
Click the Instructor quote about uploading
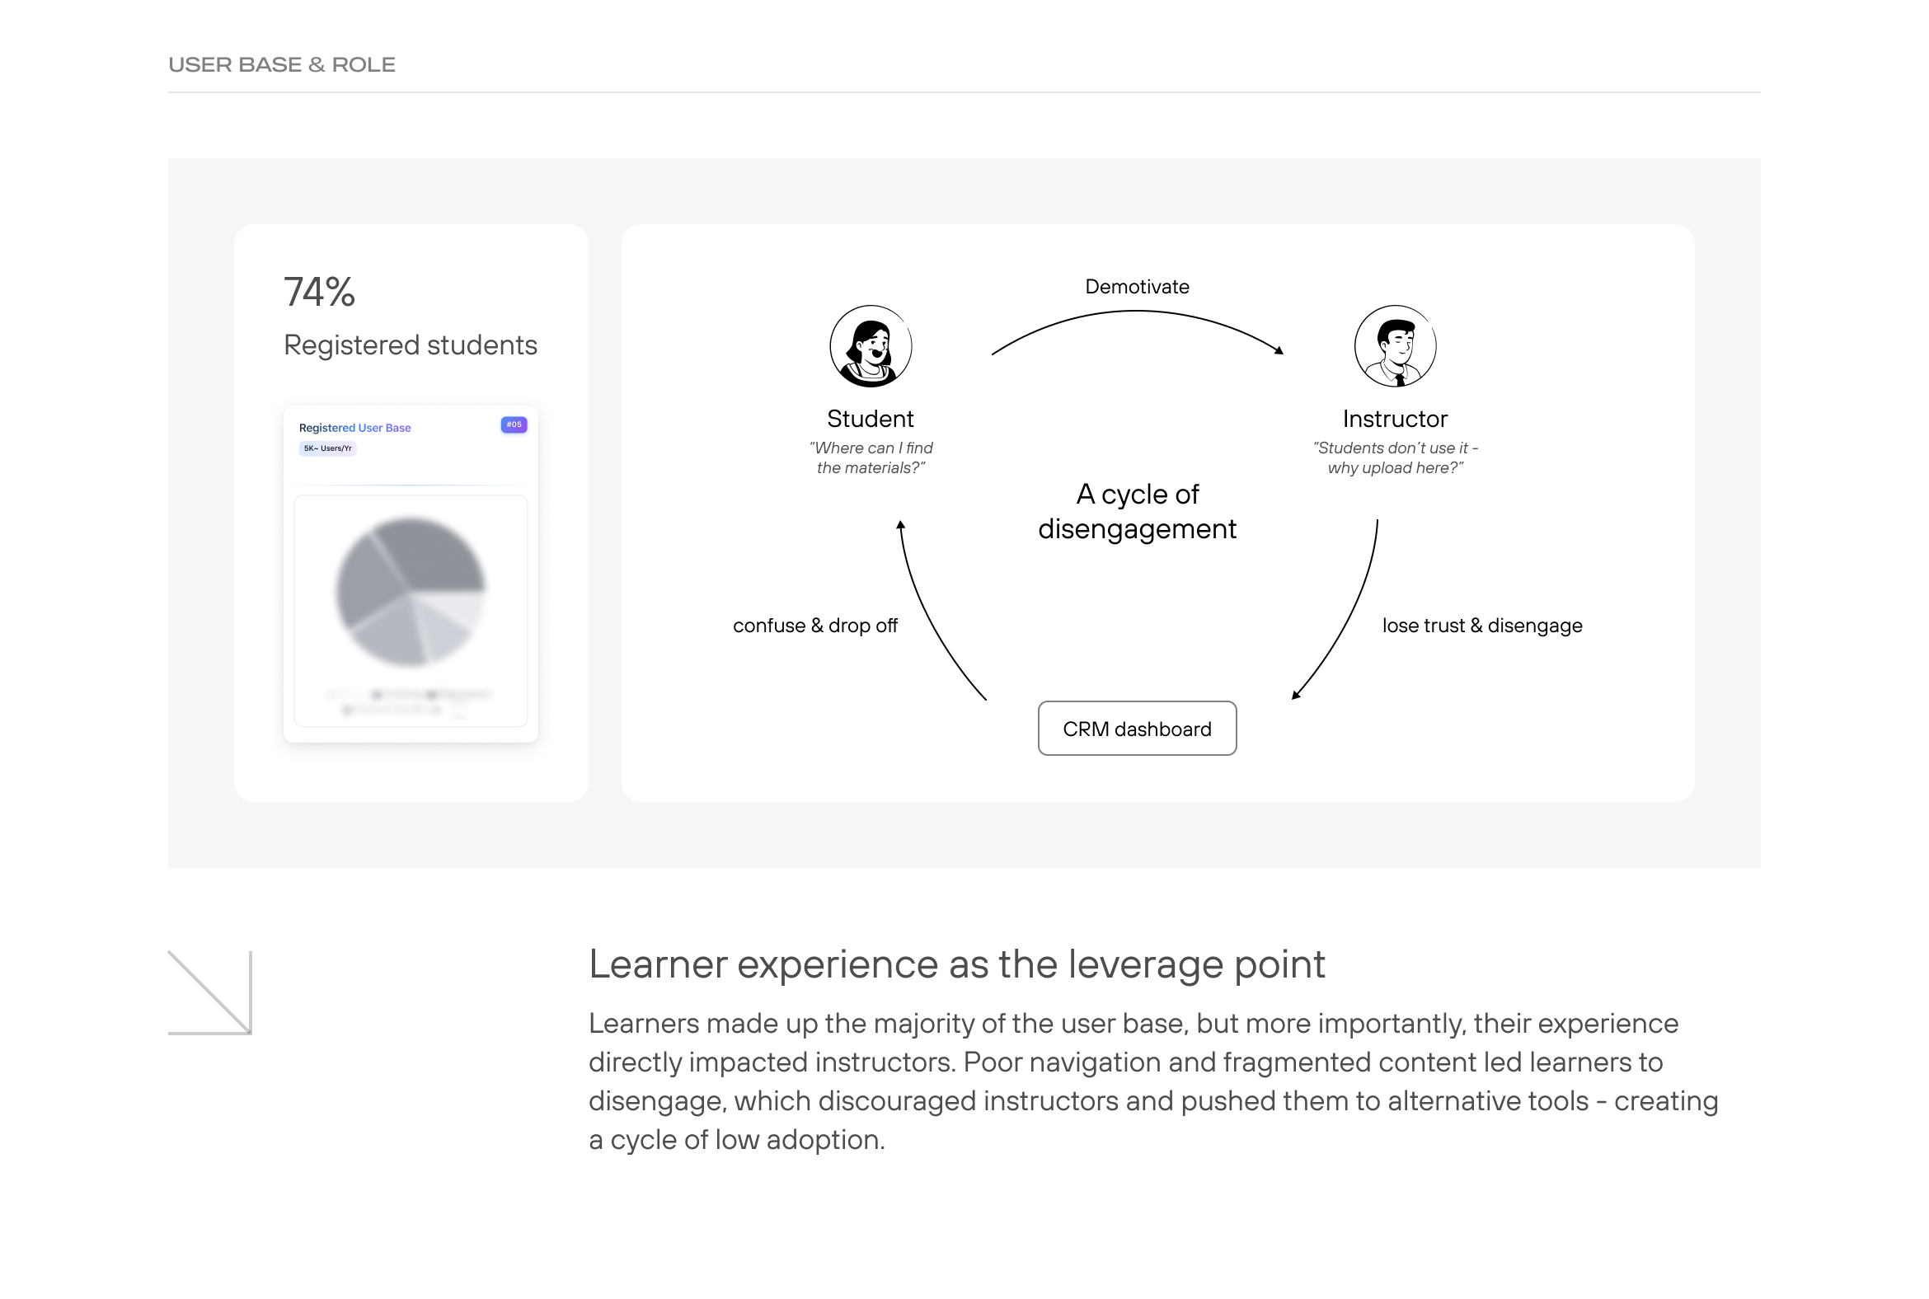1395,457
